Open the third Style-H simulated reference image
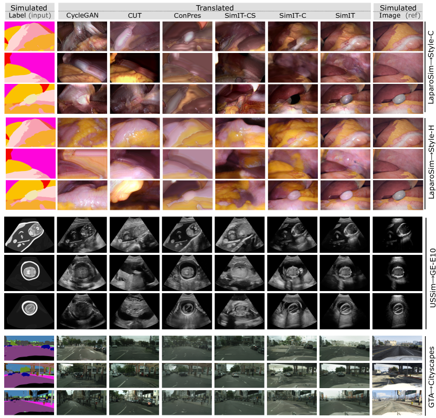The width and height of the screenshot is (436, 418). coord(398,195)
